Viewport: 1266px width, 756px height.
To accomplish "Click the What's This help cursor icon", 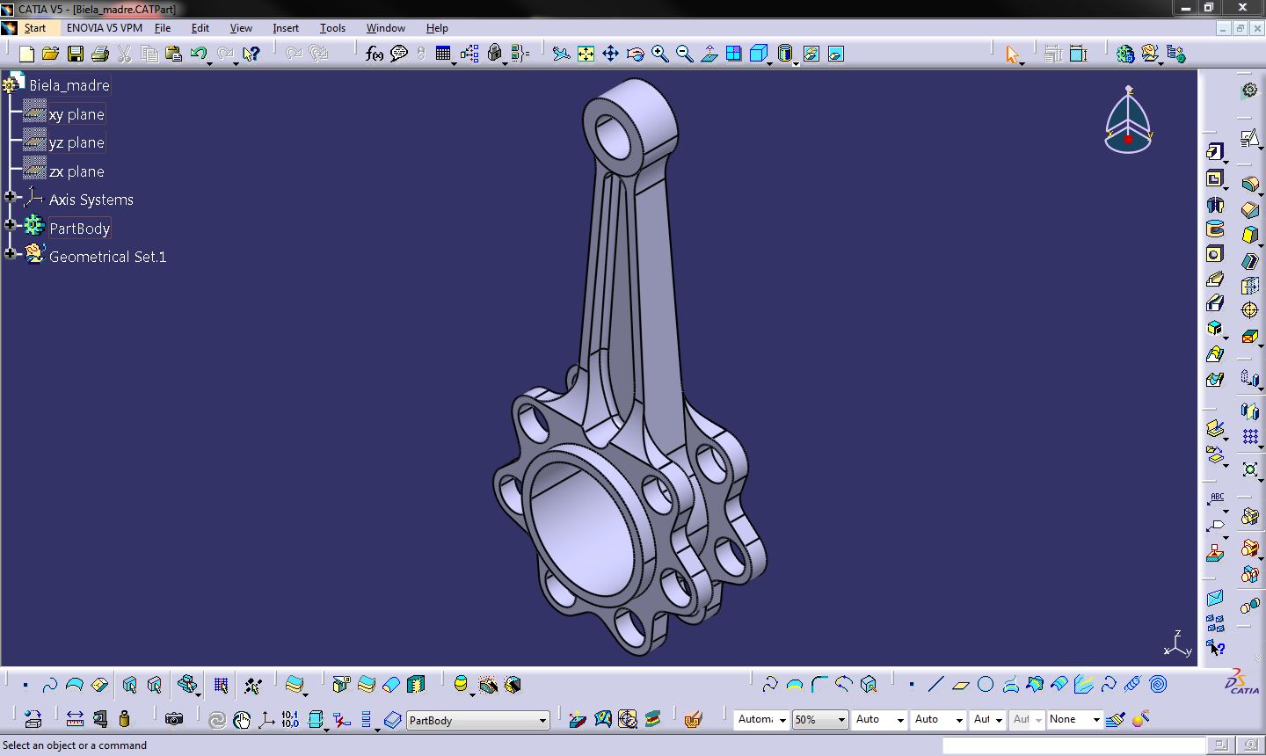I will click(251, 55).
